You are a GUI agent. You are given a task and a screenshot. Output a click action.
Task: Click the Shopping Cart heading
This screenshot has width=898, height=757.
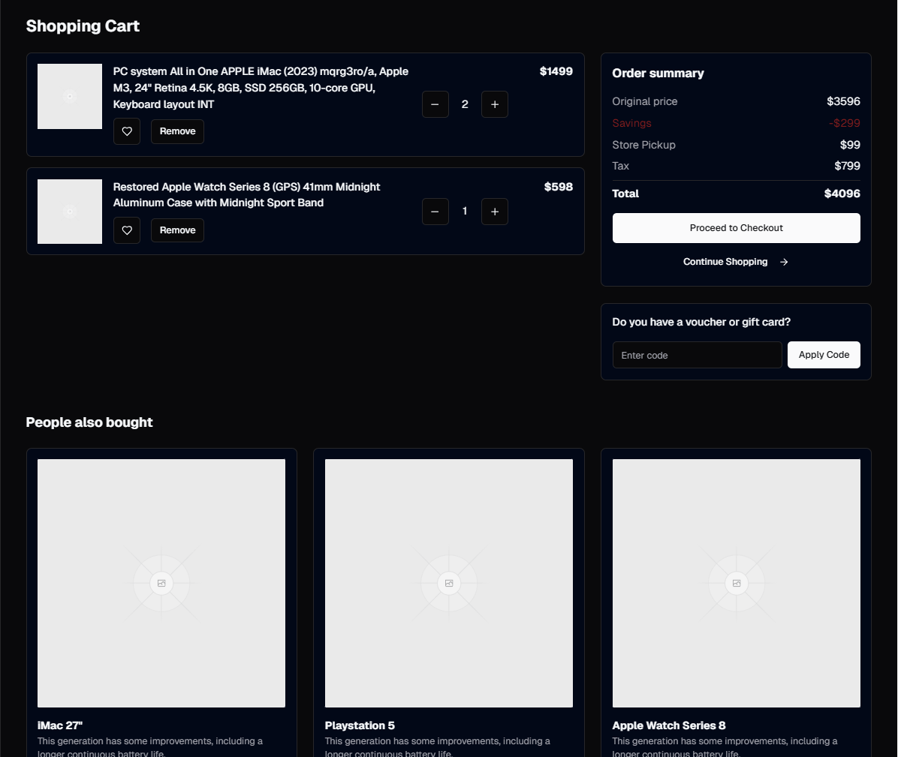pos(83,26)
